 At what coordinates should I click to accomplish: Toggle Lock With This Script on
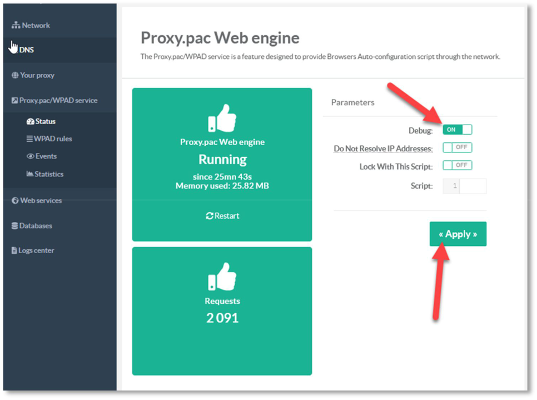(457, 165)
